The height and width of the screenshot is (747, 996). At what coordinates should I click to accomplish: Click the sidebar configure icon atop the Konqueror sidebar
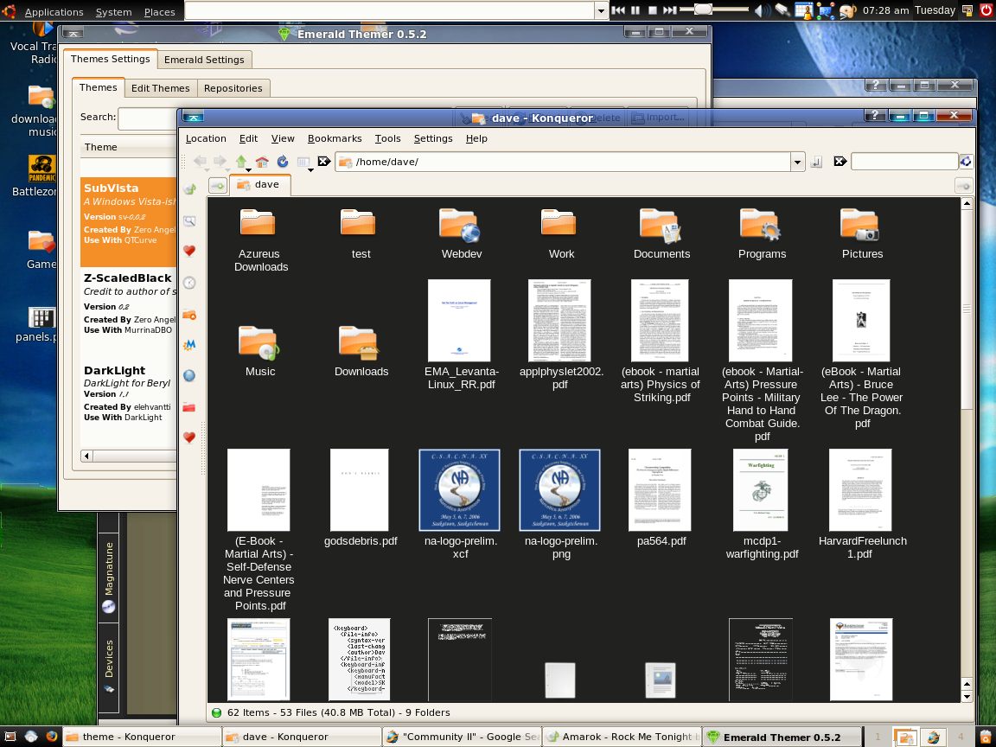189,188
